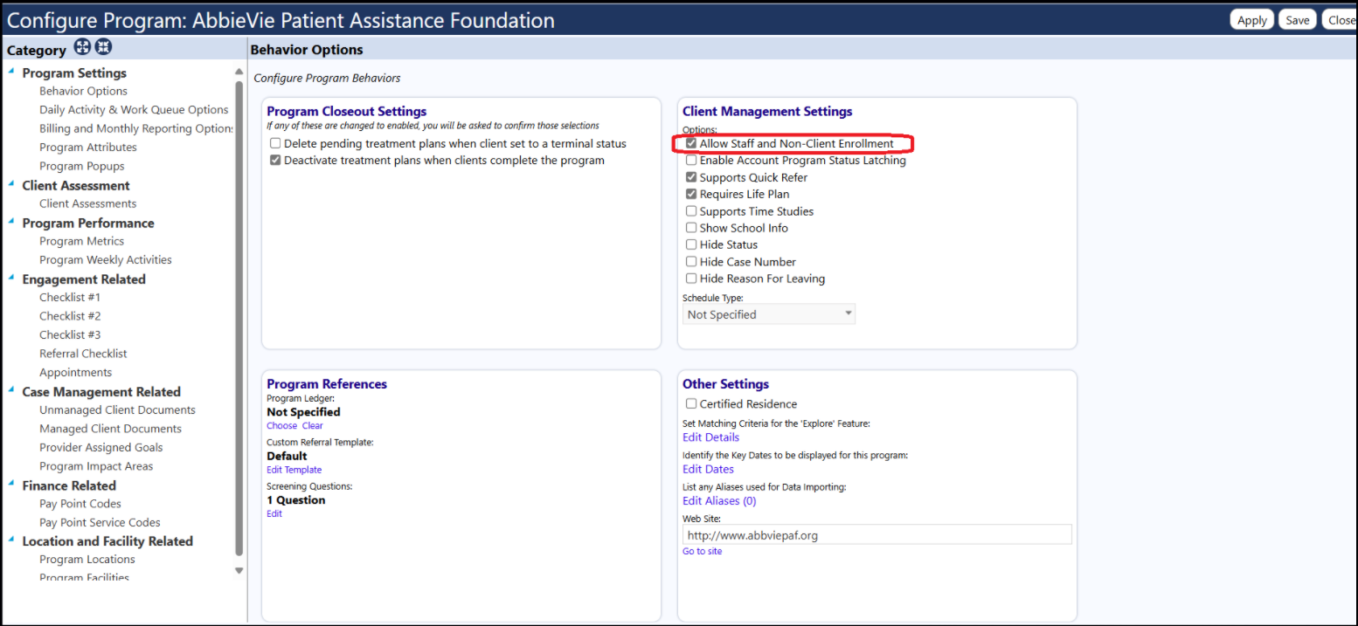This screenshot has height=626, width=1358.
Task: Click the Save button
Action: (1298, 20)
